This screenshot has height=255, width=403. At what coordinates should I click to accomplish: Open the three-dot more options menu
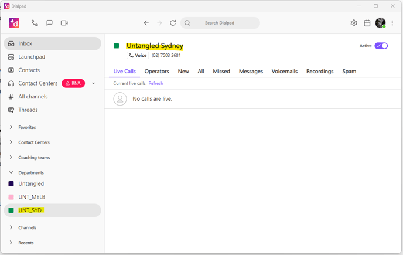coord(392,23)
